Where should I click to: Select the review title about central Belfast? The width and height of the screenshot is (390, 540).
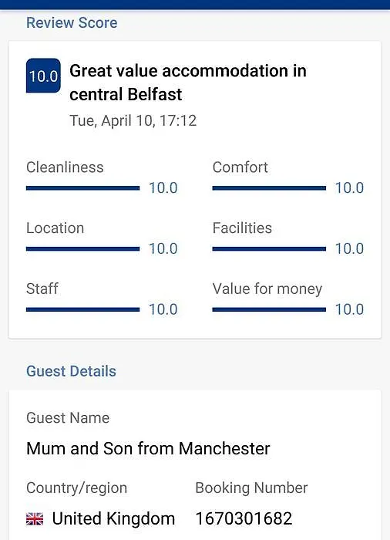(188, 83)
